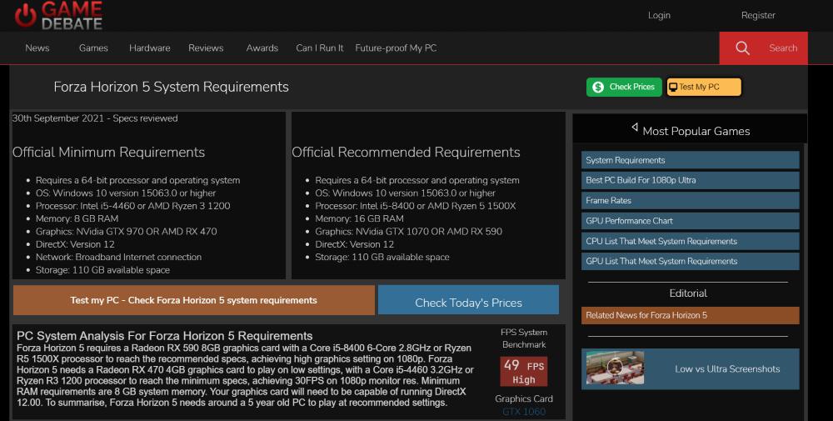Click the Low vs Ultra Screenshots thumbnail
Viewport: 833px width, 421px height.
615,368
